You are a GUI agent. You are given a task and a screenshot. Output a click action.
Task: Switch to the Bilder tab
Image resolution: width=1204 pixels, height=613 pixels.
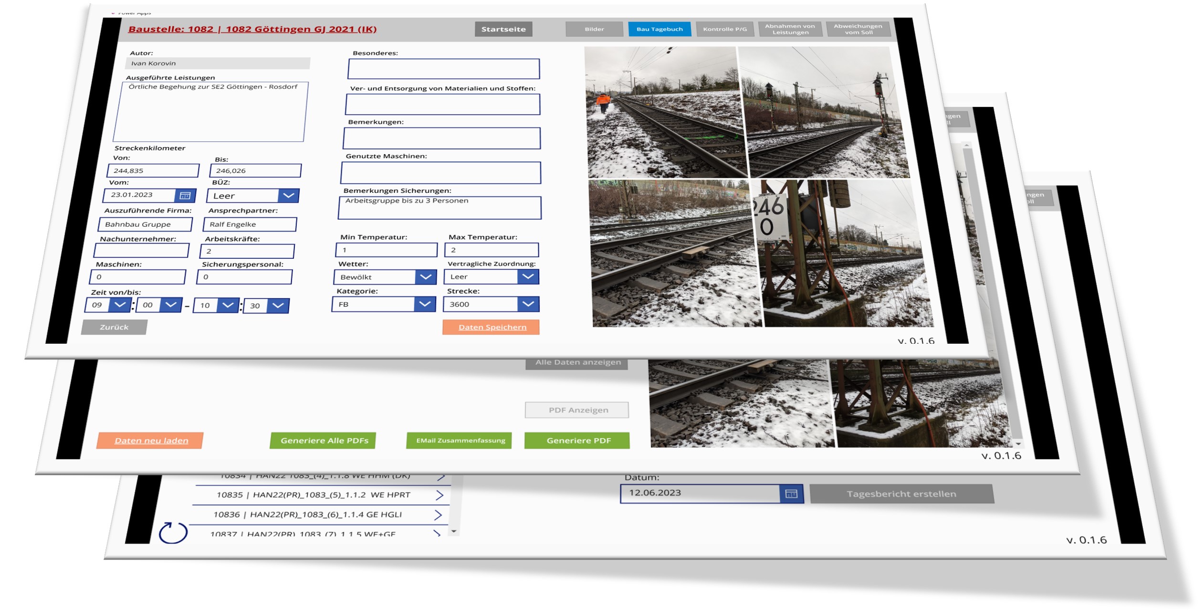click(x=594, y=29)
